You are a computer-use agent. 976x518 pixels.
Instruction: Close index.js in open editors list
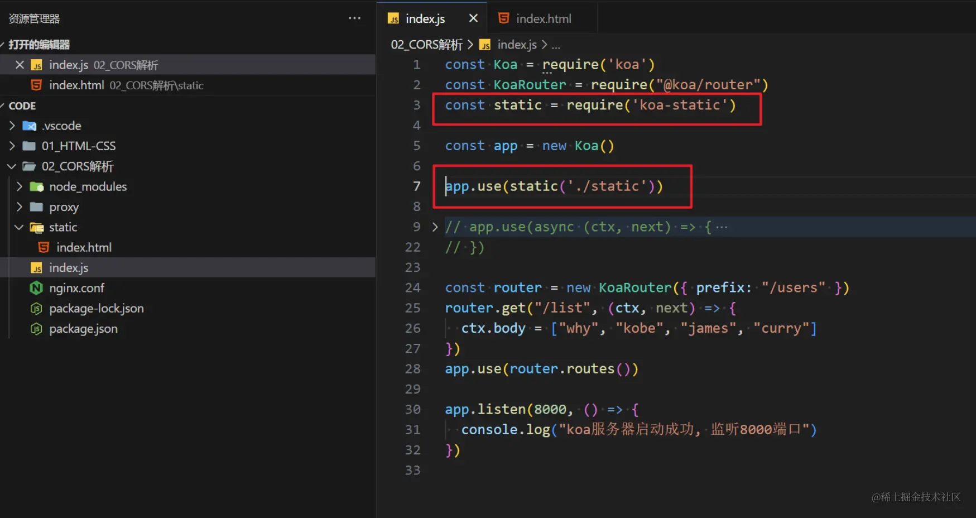[x=20, y=65]
